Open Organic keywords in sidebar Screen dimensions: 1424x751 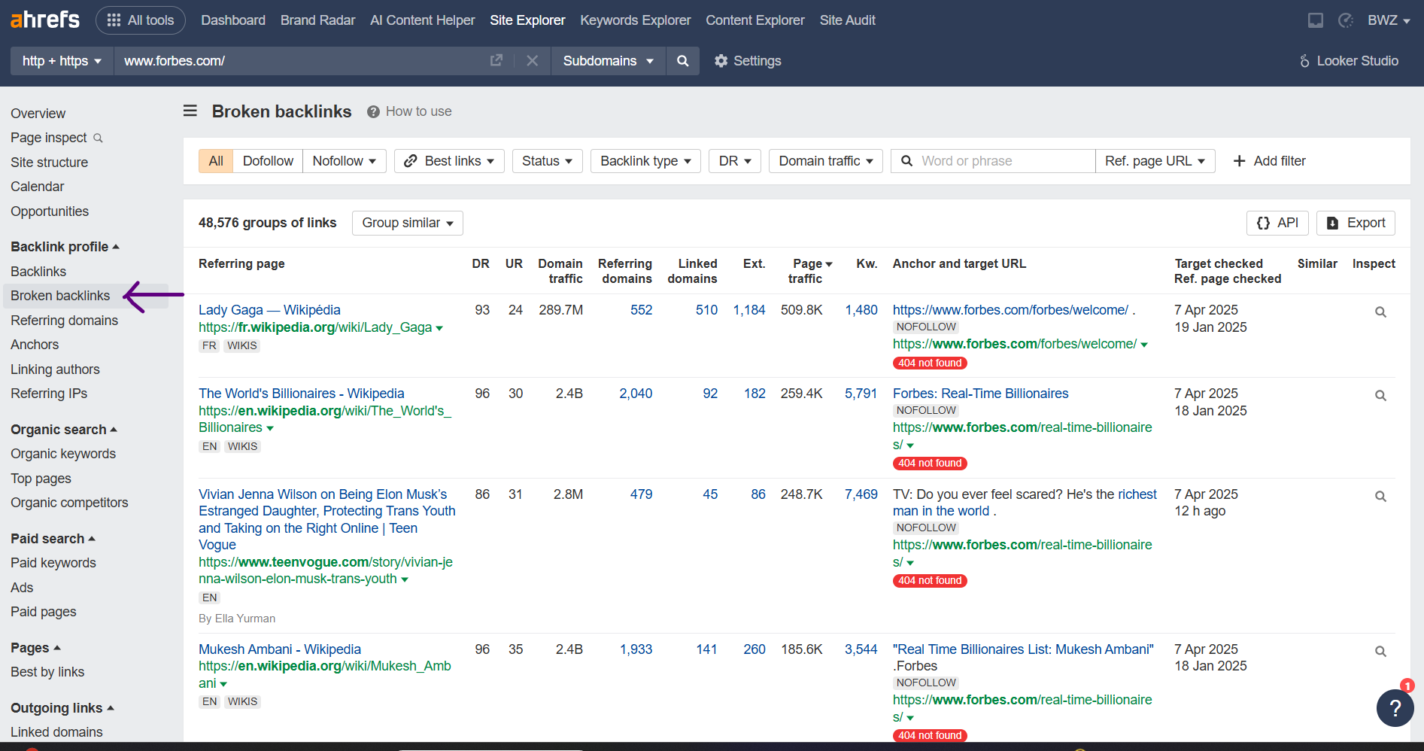[x=63, y=454]
